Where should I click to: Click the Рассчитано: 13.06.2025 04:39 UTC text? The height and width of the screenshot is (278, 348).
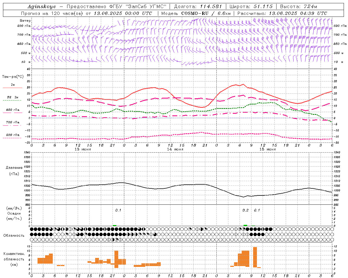click(x=282, y=13)
